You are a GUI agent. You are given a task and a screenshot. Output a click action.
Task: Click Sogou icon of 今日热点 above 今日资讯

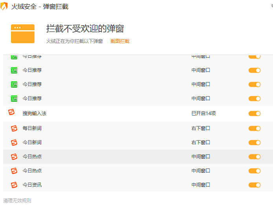pyautogui.click(x=14, y=171)
